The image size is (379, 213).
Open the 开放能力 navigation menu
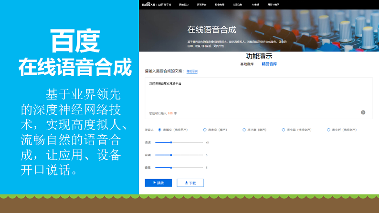tap(184, 4)
